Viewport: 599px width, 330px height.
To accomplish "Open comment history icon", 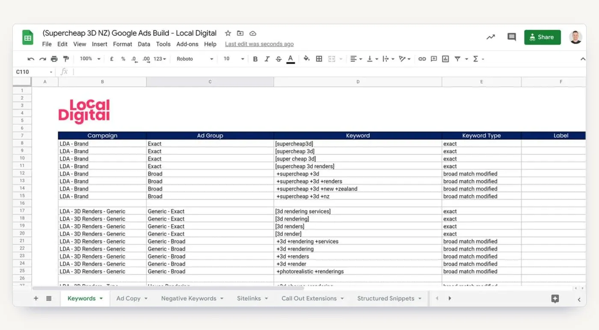I will point(511,37).
